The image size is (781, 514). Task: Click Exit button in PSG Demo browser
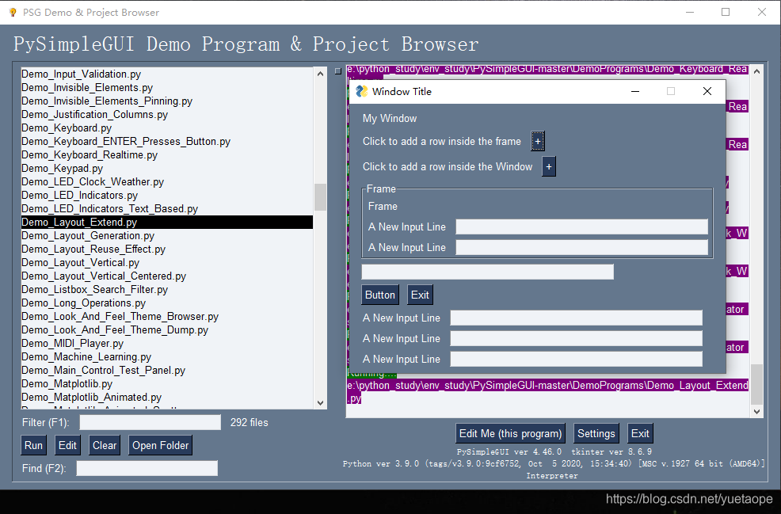point(640,433)
